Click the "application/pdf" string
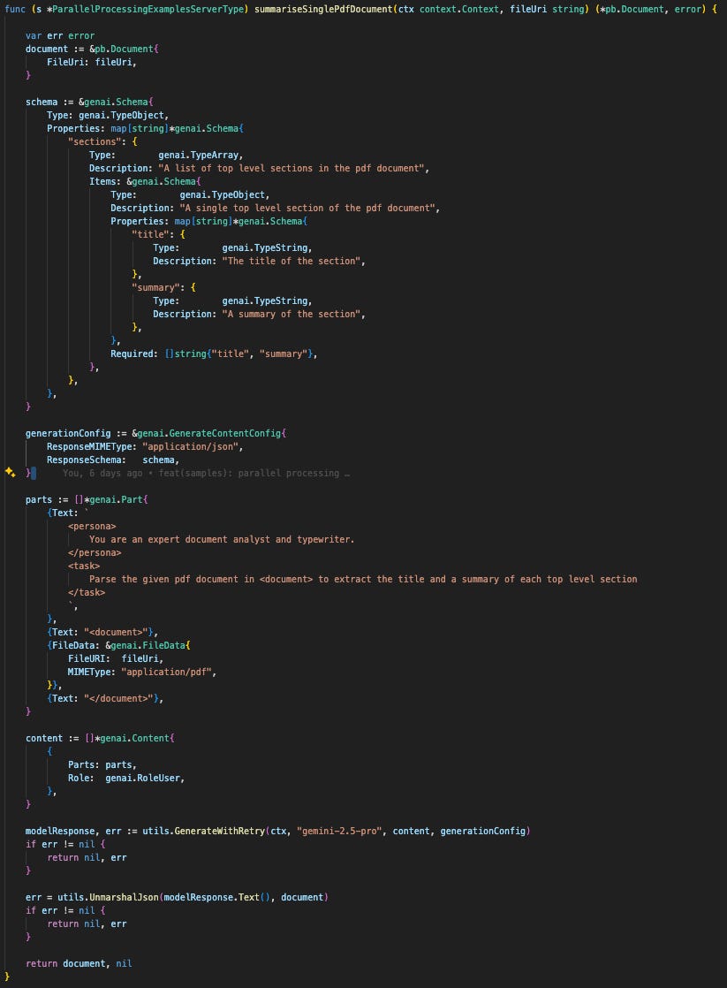The height and width of the screenshot is (988, 727). 166,672
